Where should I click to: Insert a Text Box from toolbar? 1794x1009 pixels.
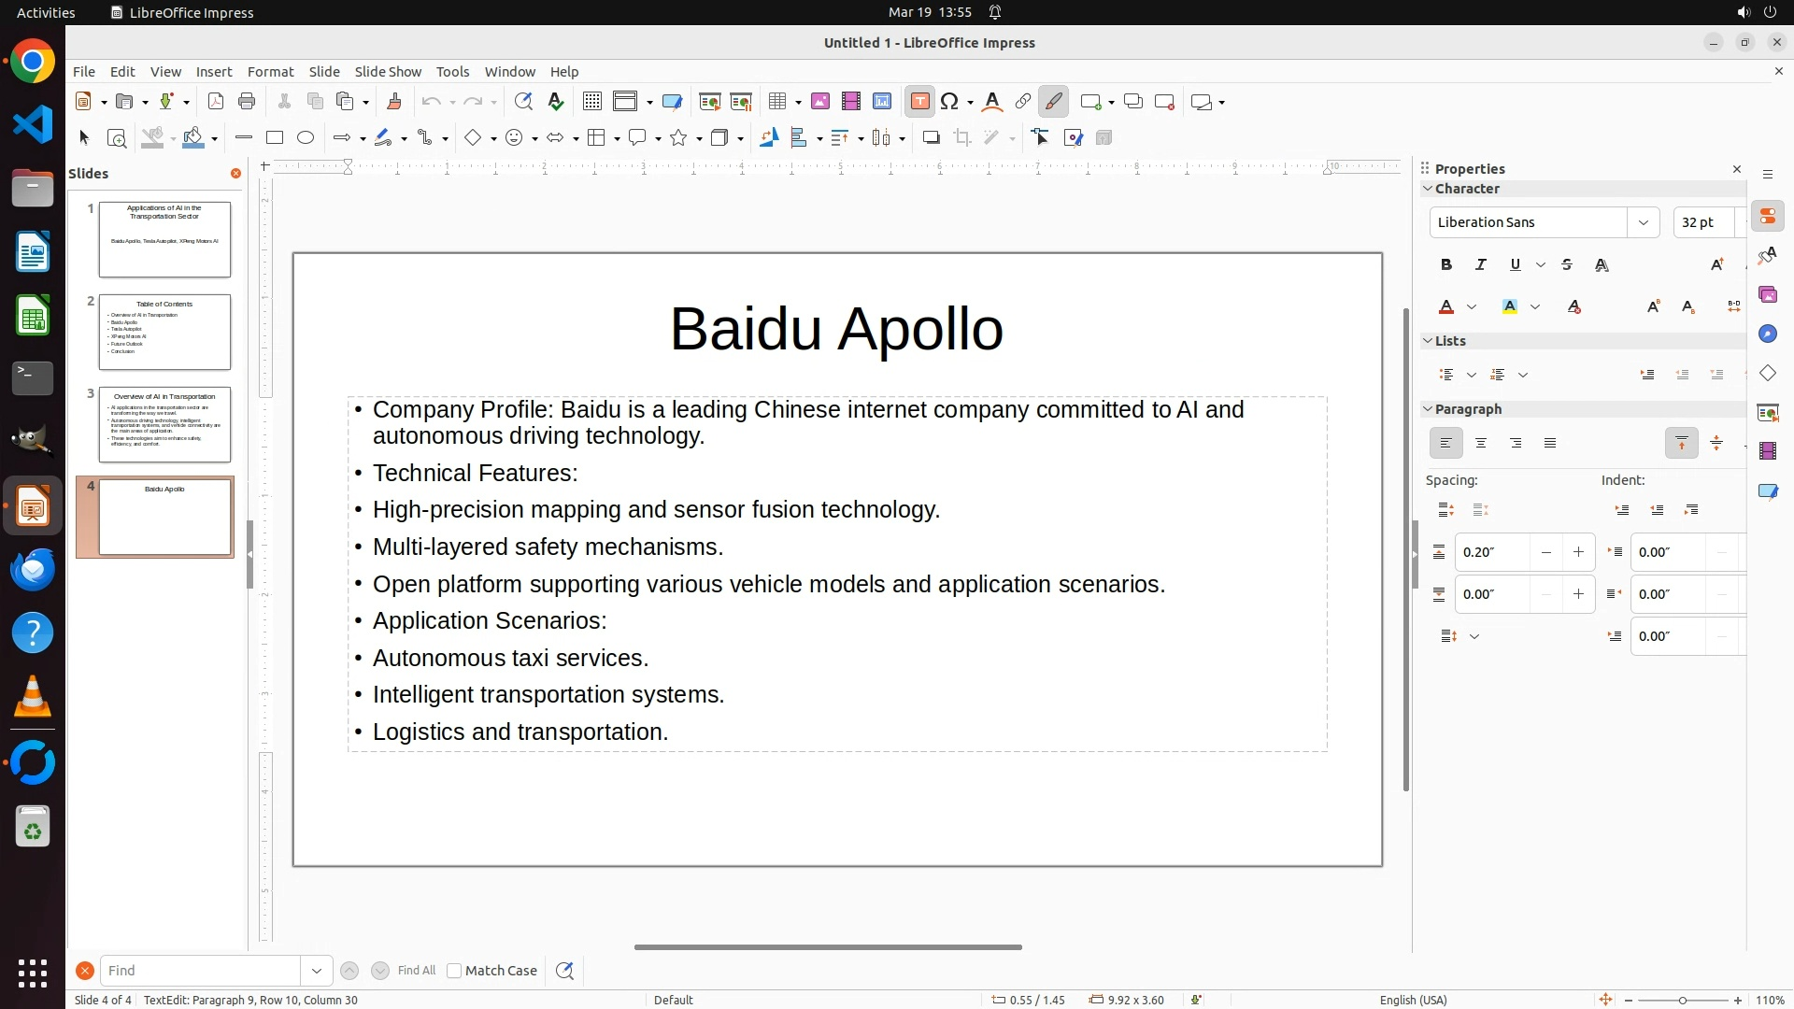coord(919,102)
